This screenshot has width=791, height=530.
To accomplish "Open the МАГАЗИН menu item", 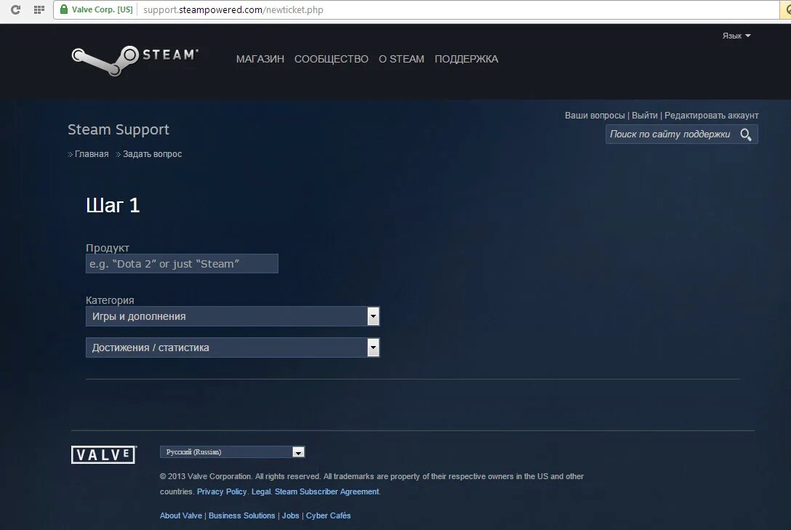I will (x=260, y=59).
